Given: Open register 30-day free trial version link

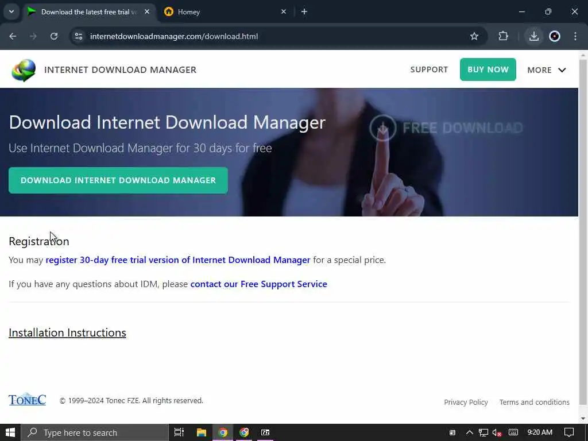Looking at the screenshot, I should tap(178, 260).
